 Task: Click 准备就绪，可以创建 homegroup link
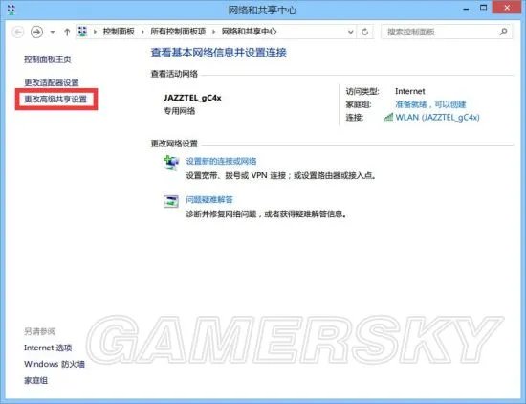430,104
